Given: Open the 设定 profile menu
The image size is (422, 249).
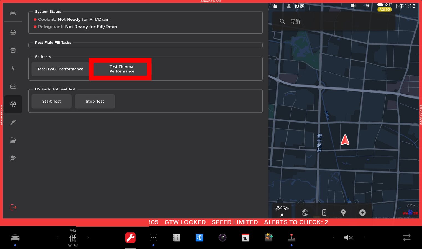Looking at the screenshot, I should tap(295, 6).
